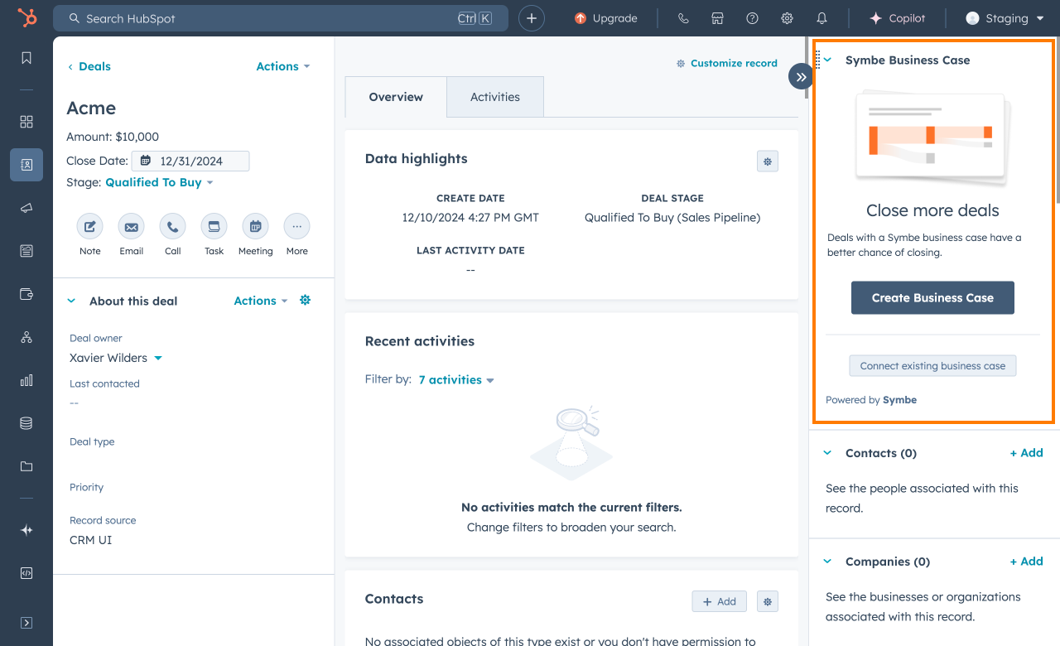The image size is (1060, 646).
Task: Open the Stage Qualified To Buy dropdown
Action: click(159, 182)
